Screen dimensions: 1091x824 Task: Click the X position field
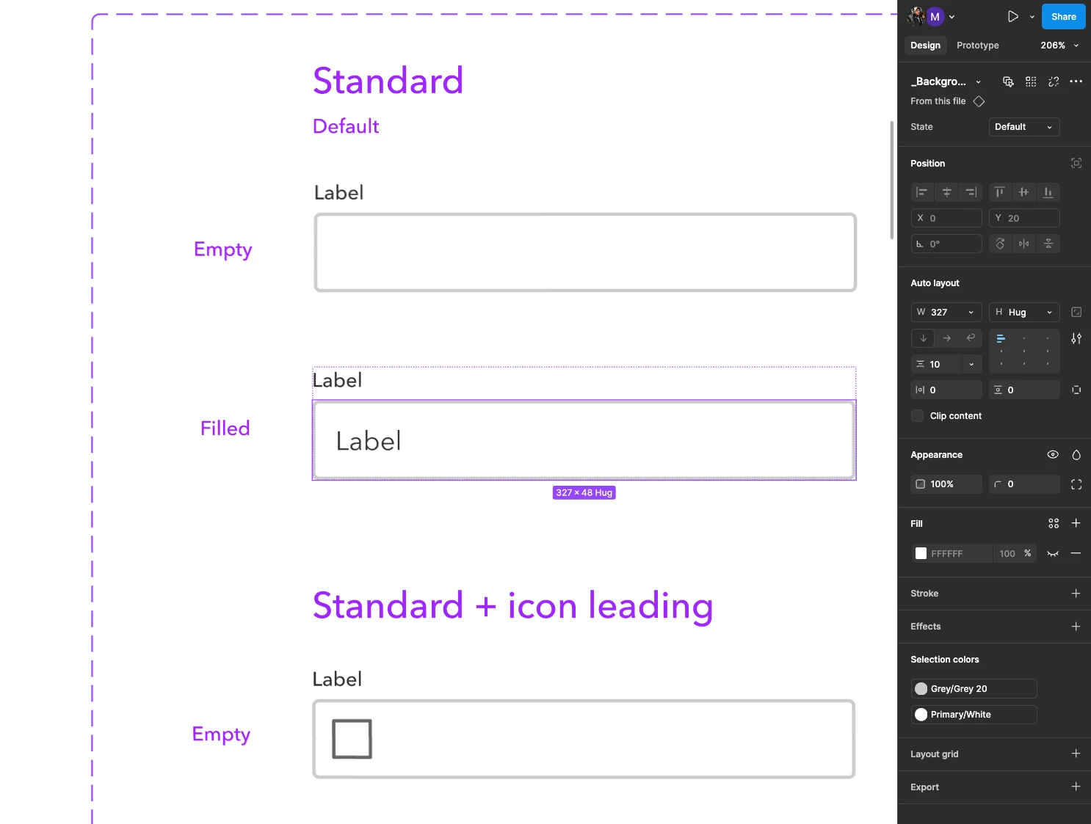(x=946, y=218)
